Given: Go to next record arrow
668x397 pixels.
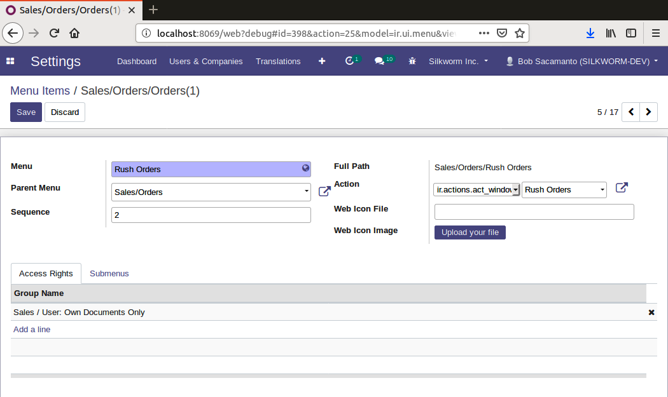Looking at the screenshot, I should [x=648, y=112].
